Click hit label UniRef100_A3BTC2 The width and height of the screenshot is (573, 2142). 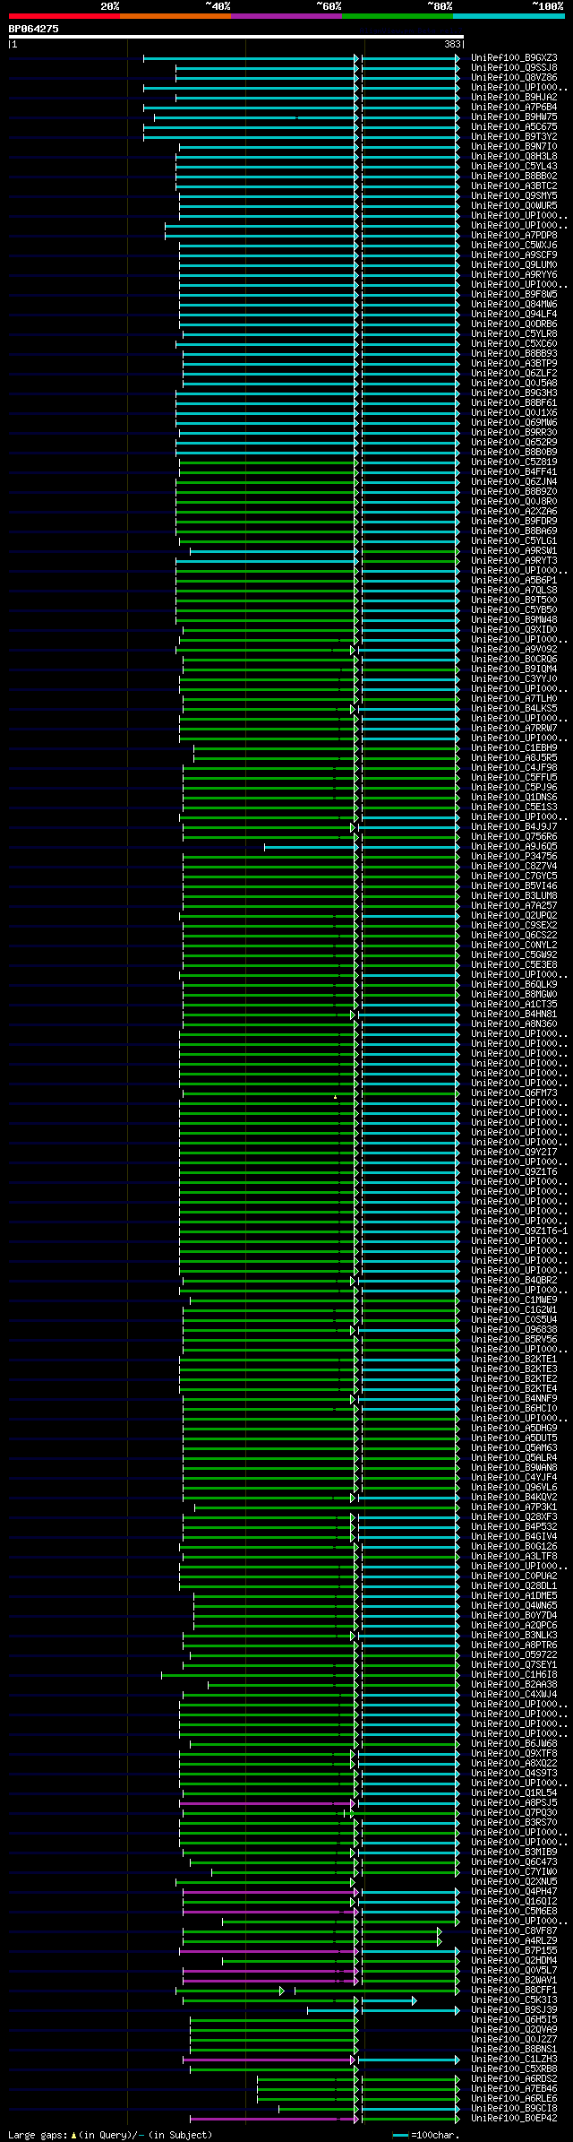click(514, 186)
